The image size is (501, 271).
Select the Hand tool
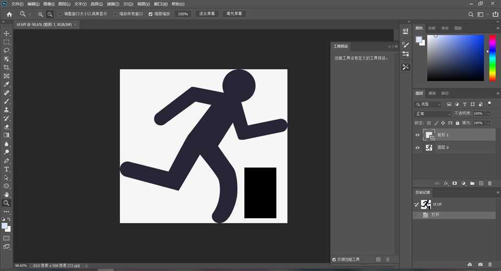pos(7,194)
